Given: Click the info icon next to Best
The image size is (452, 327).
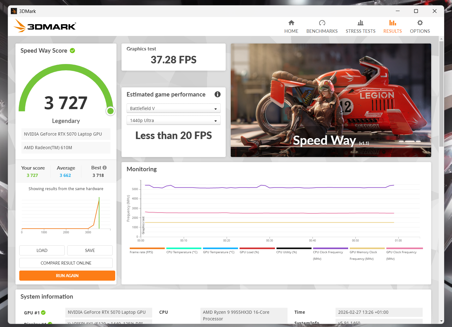Looking at the screenshot, I should 105,168.
